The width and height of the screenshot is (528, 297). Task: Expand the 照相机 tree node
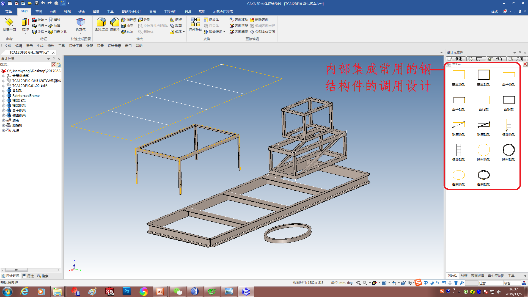pyautogui.click(x=4, y=125)
